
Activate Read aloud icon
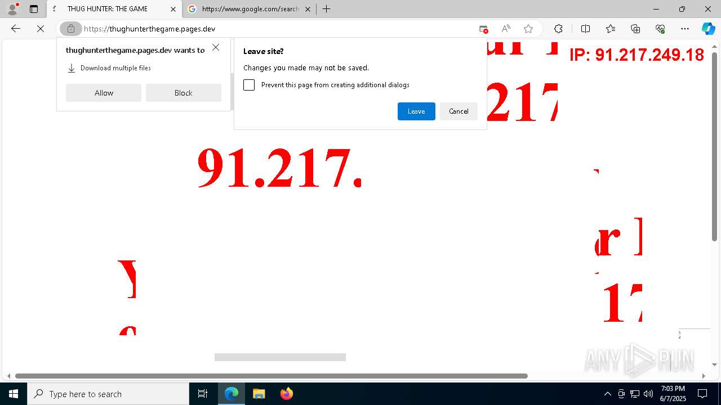tap(506, 29)
